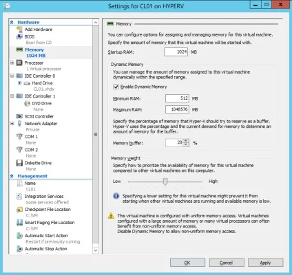Image resolution: width=292 pixels, height=275 pixels.
Task: Click the Memory chip icon in the tree
Action: (x=19, y=49)
